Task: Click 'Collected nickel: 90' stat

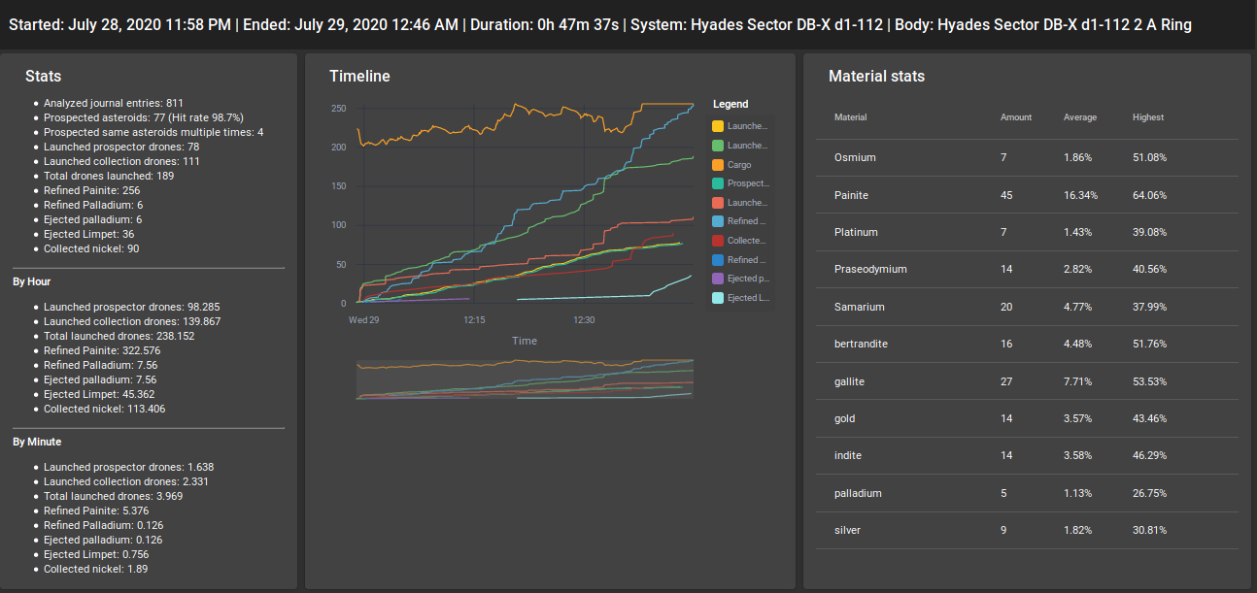Action: tap(92, 248)
